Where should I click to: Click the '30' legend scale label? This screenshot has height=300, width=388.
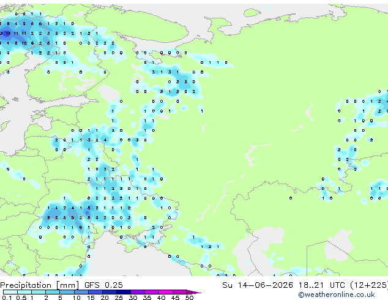pyautogui.click(x=133, y=298)
